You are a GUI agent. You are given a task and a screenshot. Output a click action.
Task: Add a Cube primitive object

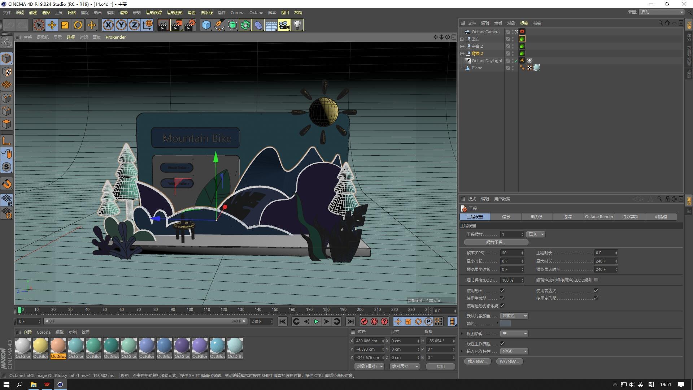click(206, 25)
